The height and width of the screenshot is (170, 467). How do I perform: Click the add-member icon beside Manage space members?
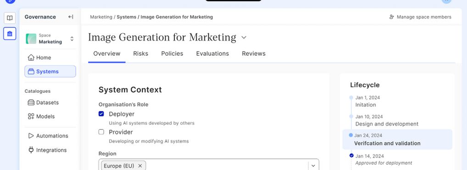pos(392,17)
